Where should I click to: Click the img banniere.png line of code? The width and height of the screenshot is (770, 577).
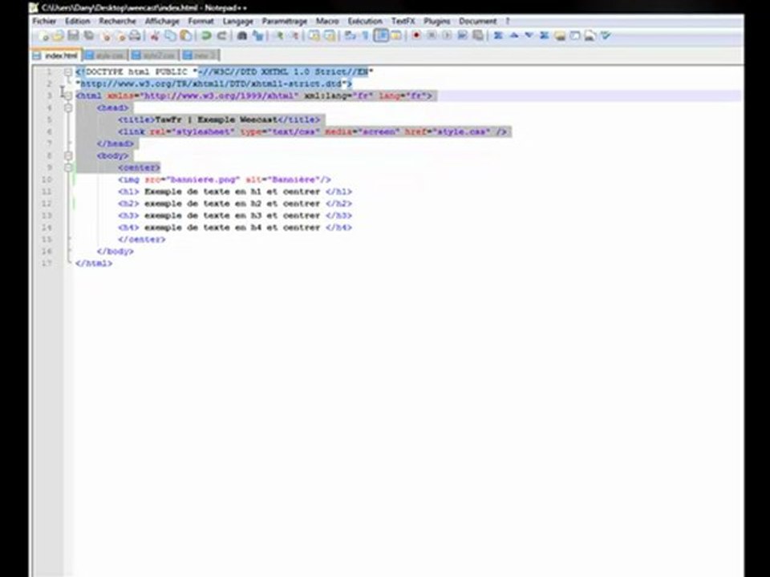(225, 180)
